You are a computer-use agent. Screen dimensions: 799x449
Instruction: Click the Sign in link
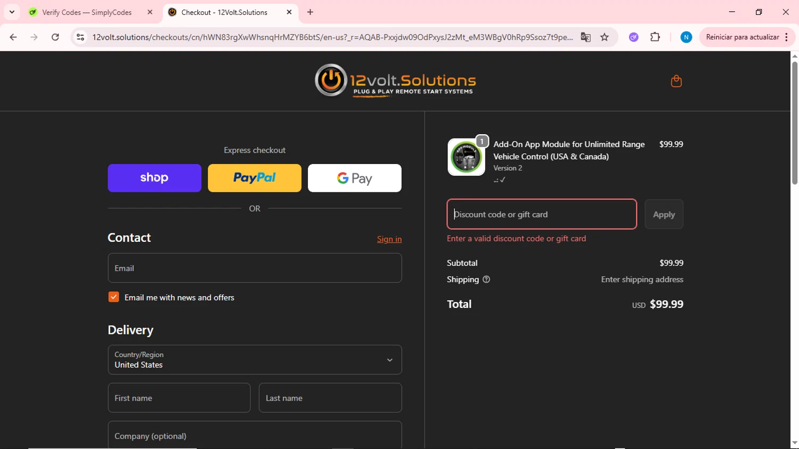(389, 239)
